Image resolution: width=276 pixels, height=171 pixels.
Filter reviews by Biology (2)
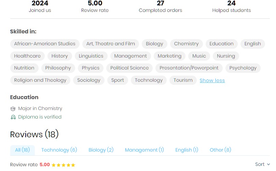101,150
